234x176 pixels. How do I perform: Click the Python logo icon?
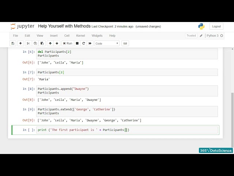pyautogui.click(x=201, y=26)
